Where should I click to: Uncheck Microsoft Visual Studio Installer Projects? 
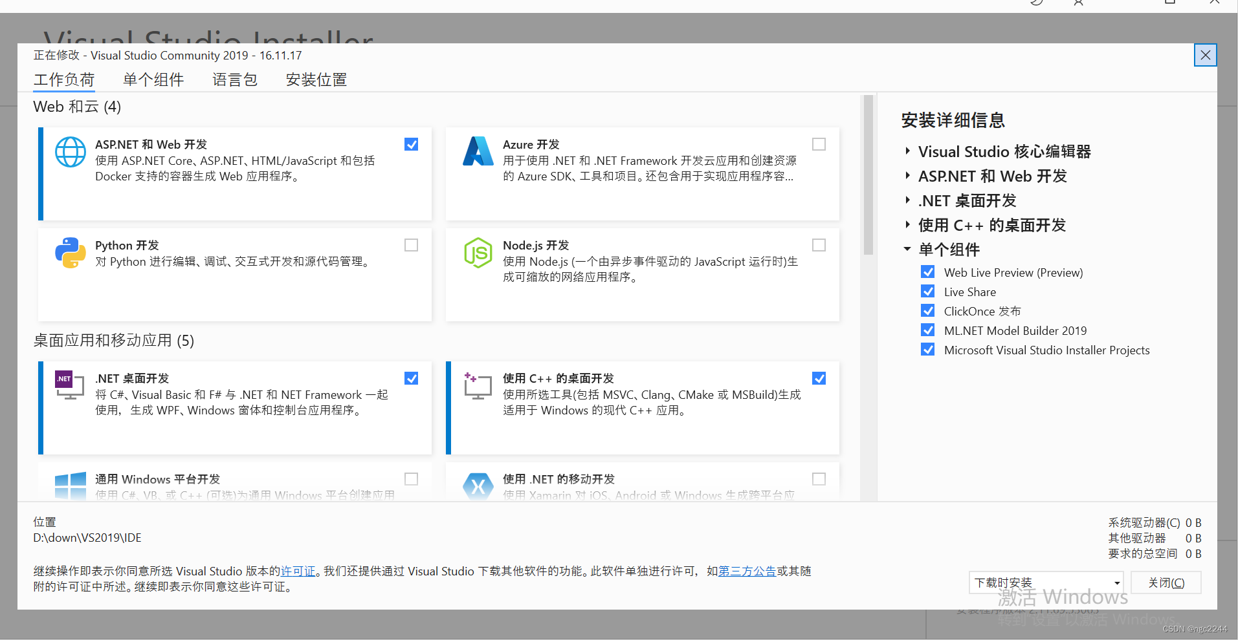coord(928,350)
